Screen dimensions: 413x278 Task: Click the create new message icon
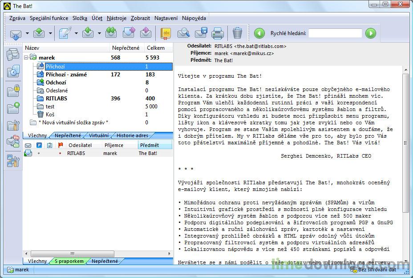(x=65, y=33)
